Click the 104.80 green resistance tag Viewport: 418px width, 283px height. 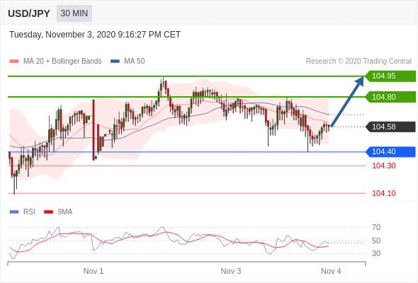point(390,97)
